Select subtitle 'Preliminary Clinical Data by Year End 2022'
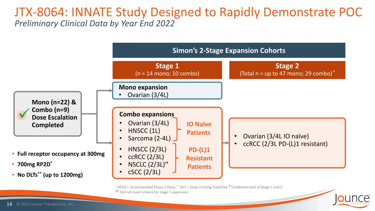The height and width of the screenshot is (211, 375). 94,24
